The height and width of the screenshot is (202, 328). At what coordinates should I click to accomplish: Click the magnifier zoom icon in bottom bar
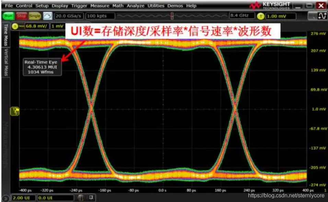click(91, 197)
